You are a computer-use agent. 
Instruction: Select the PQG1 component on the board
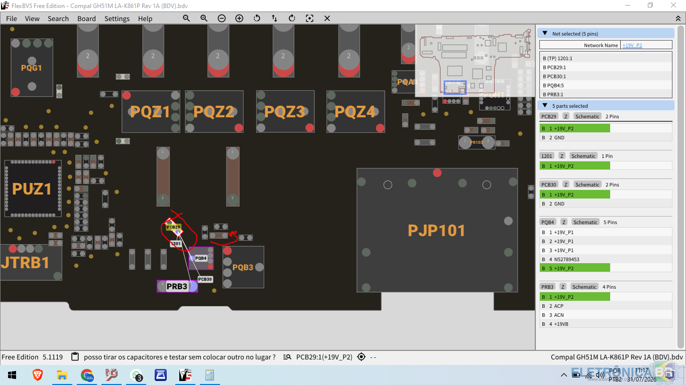click(32, 68)
